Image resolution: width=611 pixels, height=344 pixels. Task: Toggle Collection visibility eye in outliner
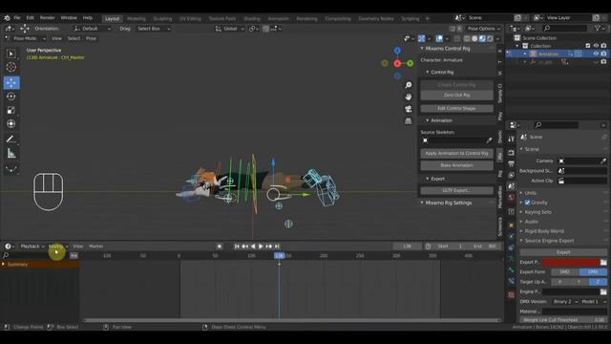[x=596, y=46]
